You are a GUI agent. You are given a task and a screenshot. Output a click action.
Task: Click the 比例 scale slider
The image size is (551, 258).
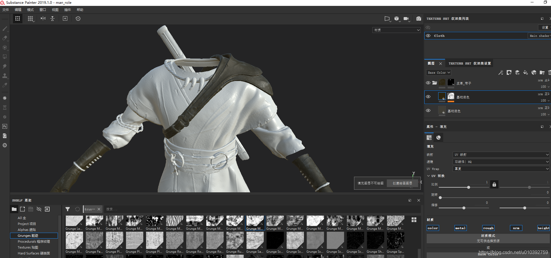[464, 187]
